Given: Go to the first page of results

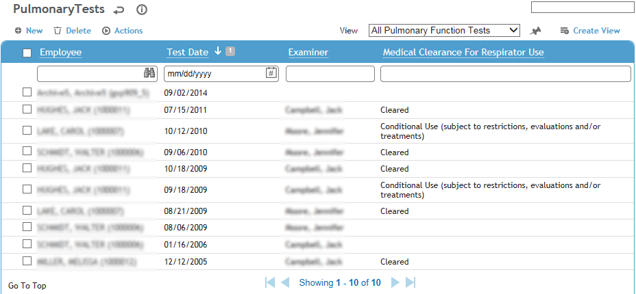Looking at the screenshot, I should tap(270, 282).
